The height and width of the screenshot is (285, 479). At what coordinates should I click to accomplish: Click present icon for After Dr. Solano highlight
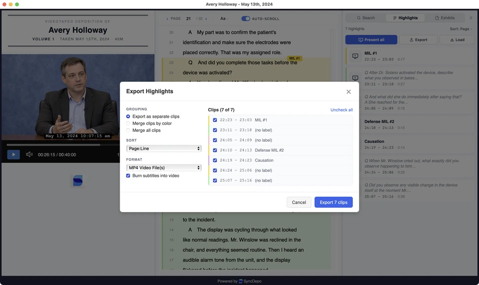click(x=355, y=78)
